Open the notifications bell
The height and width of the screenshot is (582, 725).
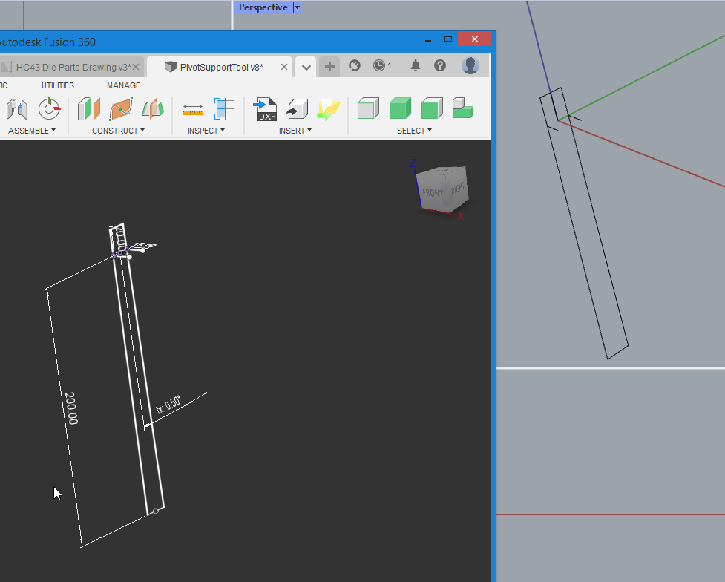point(415,65)
